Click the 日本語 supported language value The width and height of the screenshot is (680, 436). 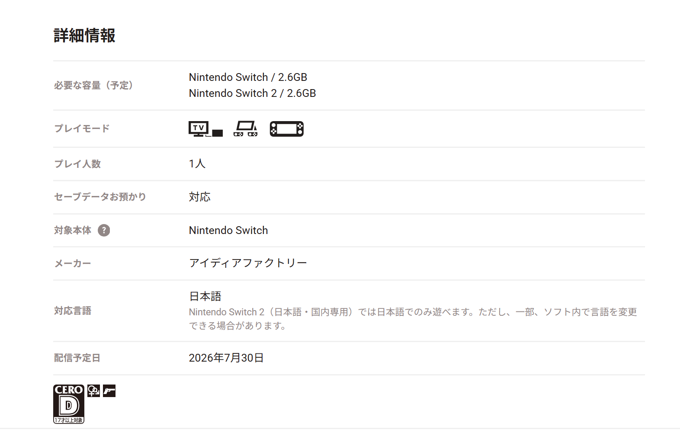205,297
